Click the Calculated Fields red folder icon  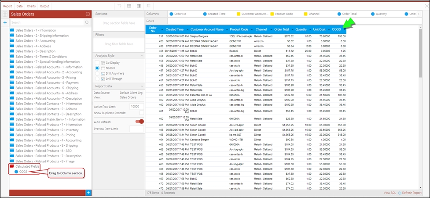(x=12, y=166)
